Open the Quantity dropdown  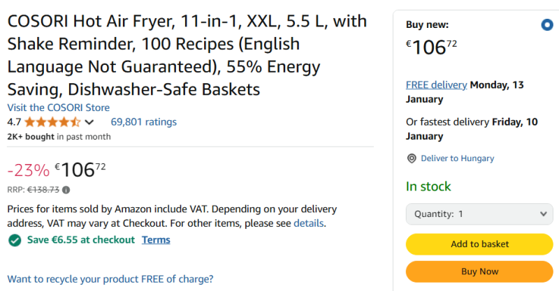coord(479,214)
